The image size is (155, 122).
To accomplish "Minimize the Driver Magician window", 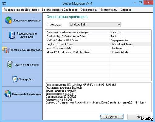I will pos(135,3).
